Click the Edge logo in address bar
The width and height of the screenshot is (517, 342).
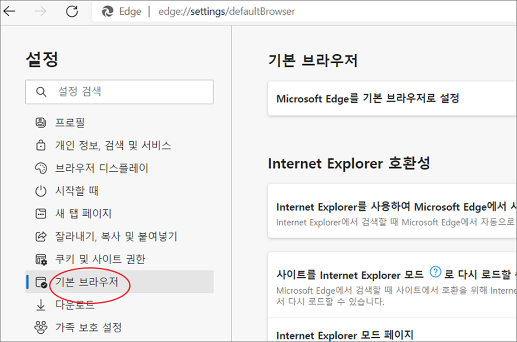108,11
